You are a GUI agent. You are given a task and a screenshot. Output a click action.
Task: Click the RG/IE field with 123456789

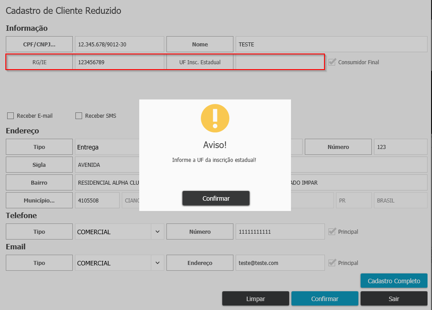[x=119, y=62]
